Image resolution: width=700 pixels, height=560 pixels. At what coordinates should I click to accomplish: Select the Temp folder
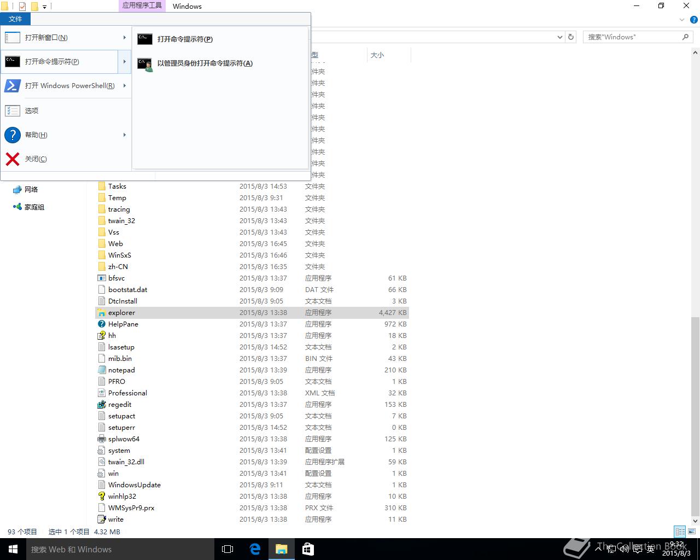click(253, 198)
